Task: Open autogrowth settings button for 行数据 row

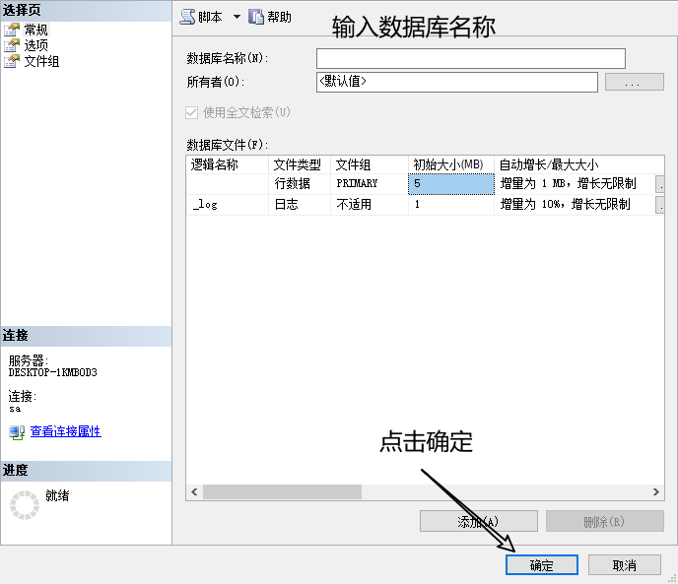Action: 660,184
